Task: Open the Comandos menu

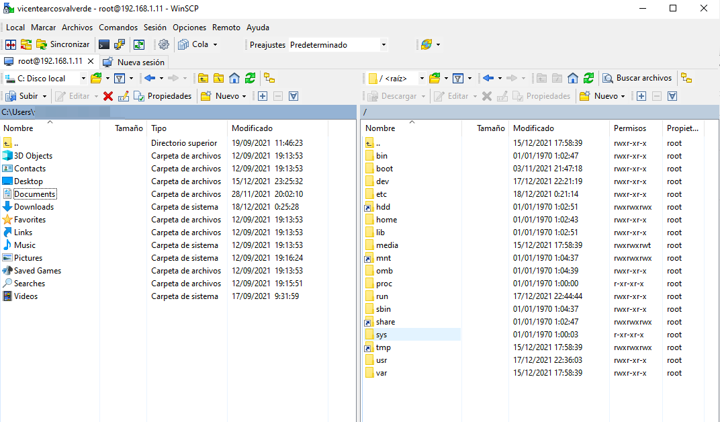Action: point(118,28)
